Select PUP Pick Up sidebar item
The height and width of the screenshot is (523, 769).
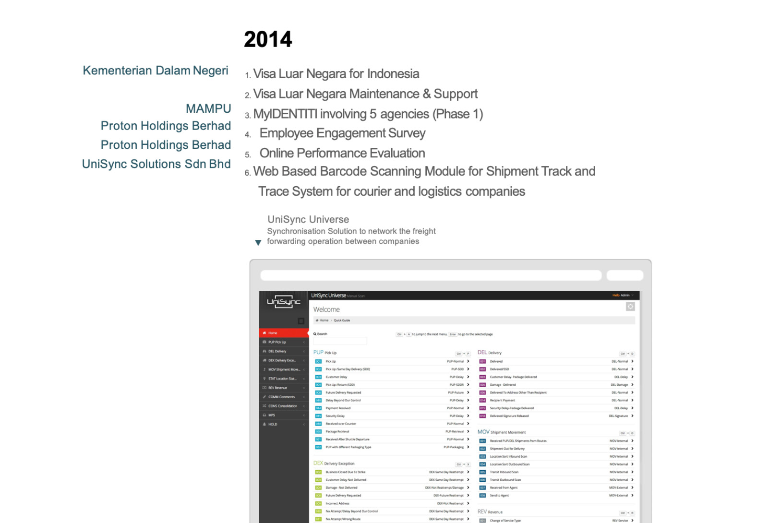coord(284,342)
